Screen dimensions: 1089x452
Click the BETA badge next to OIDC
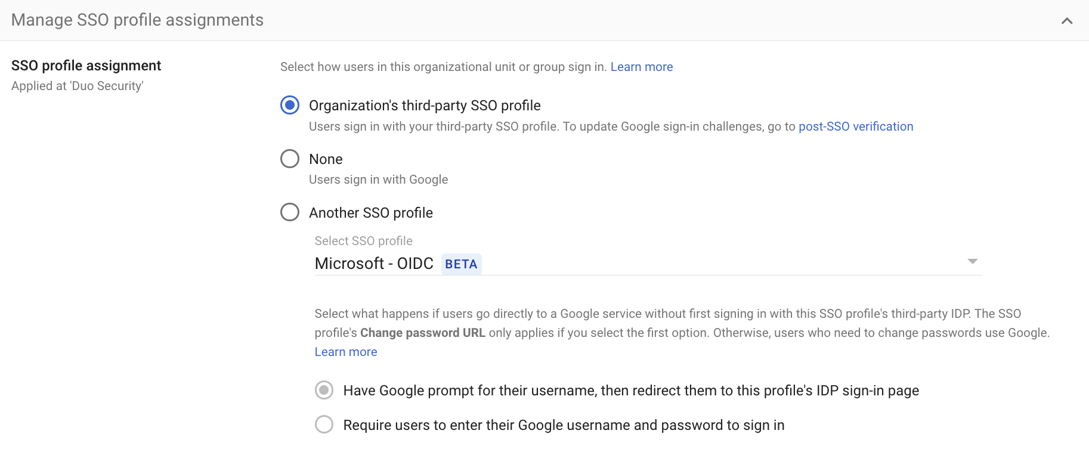461,264
